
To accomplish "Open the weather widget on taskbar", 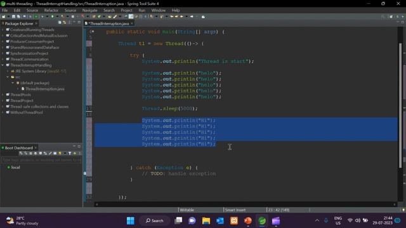I will click(x=22, y=221).
